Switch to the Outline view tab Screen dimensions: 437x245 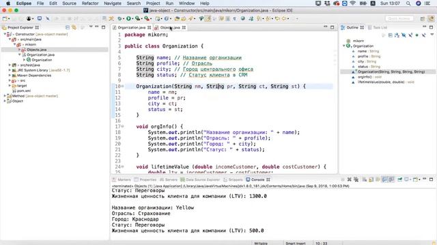click(352, 27)
